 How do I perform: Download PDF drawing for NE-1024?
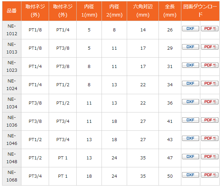click(x=210, y=83)
